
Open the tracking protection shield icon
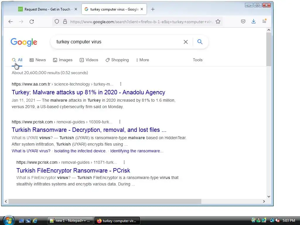[x=57, y=21]
